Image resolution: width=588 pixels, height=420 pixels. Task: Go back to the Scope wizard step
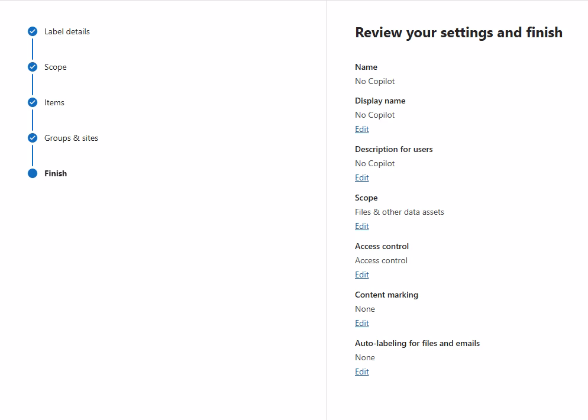[55, 67]
